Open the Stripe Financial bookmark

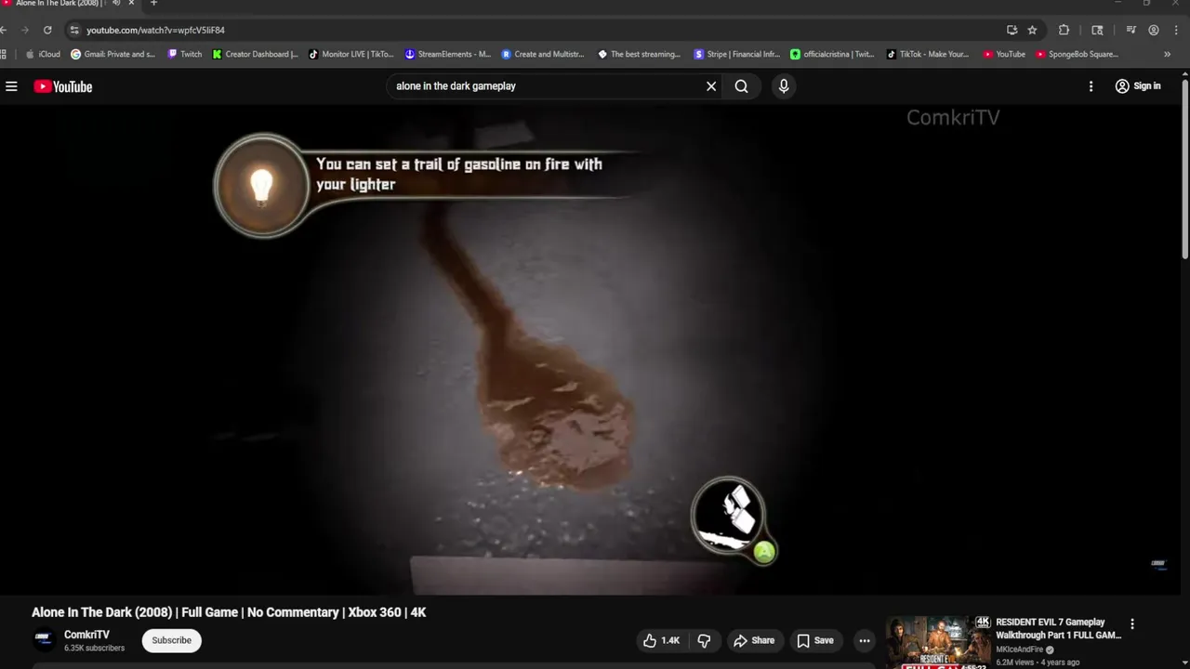736,54
